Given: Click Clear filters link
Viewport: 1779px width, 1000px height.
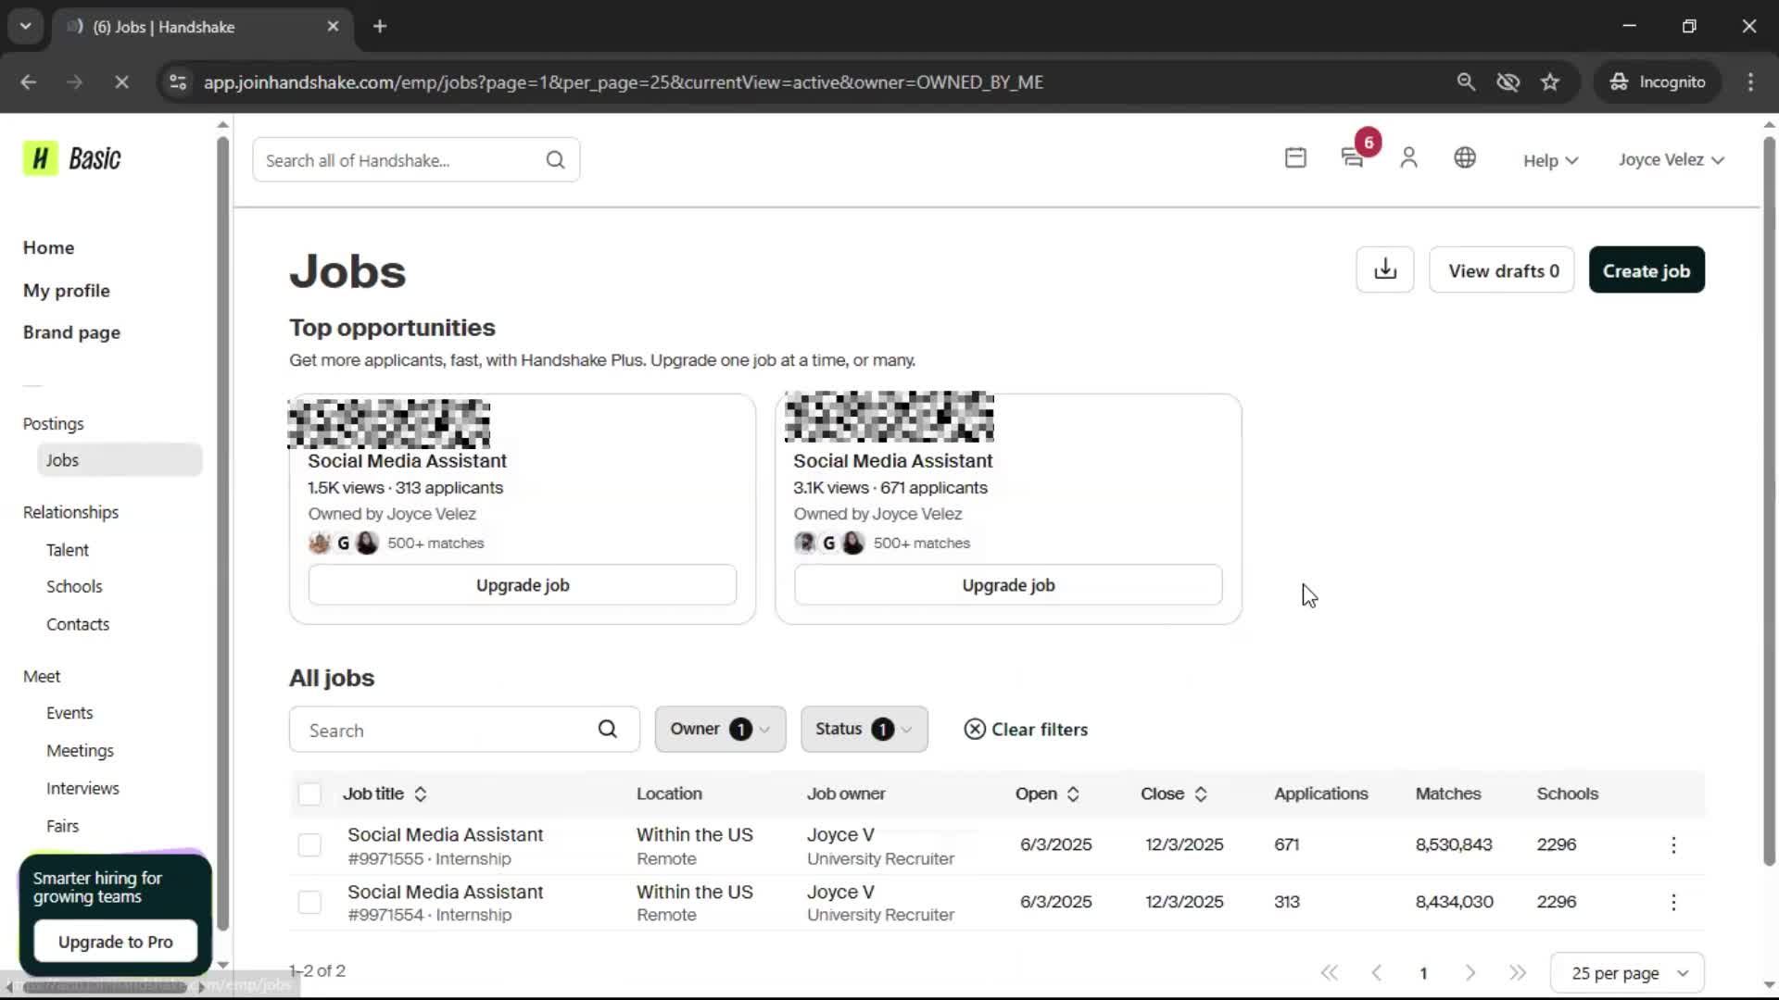Looking at the screenshot, I should (1040, 730).
